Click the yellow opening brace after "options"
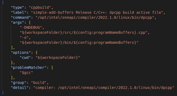The height and width of the screenshot is (96, 177). pyautogui.click(x=36, y=52)
